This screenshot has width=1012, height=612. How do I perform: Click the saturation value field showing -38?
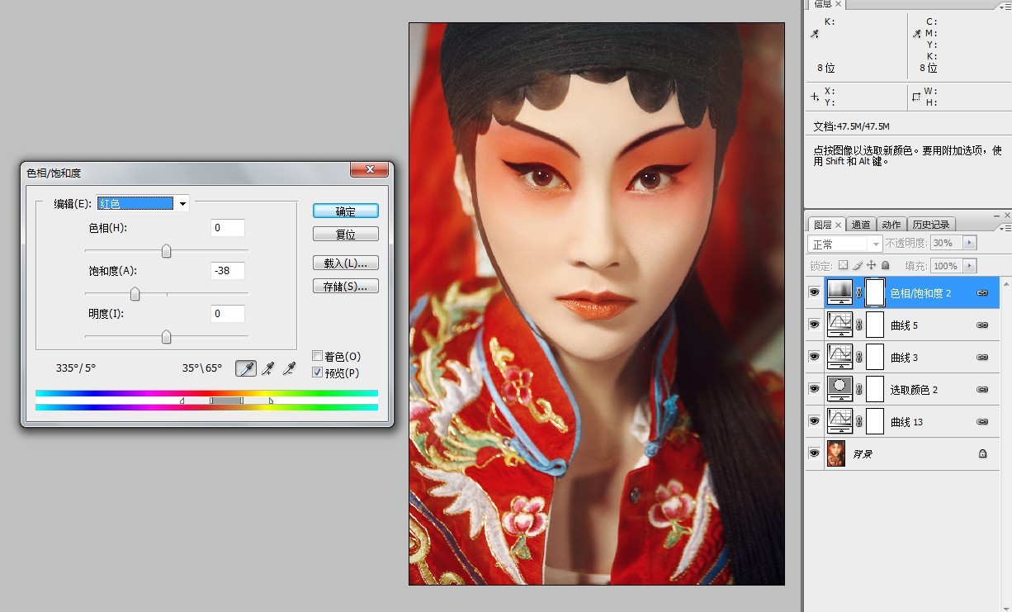(x=227, y=271)
